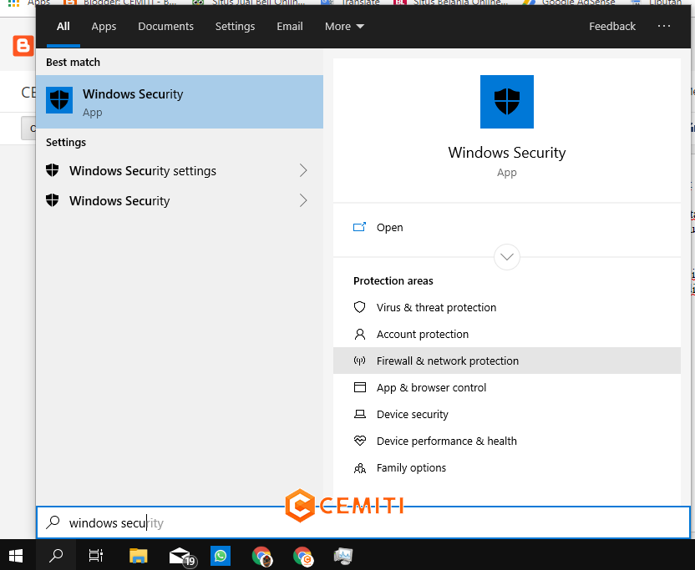Click the Blogger logo in the browser window
695x570 pixels.
23,46
